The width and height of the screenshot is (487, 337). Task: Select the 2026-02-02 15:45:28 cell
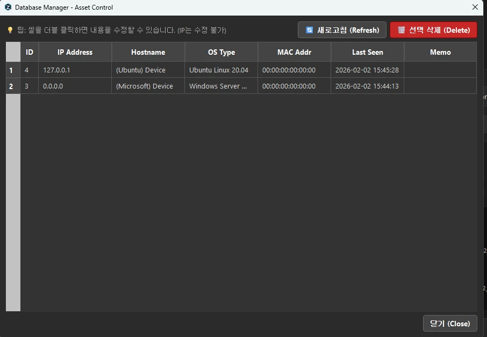click(x=368, y=70)
